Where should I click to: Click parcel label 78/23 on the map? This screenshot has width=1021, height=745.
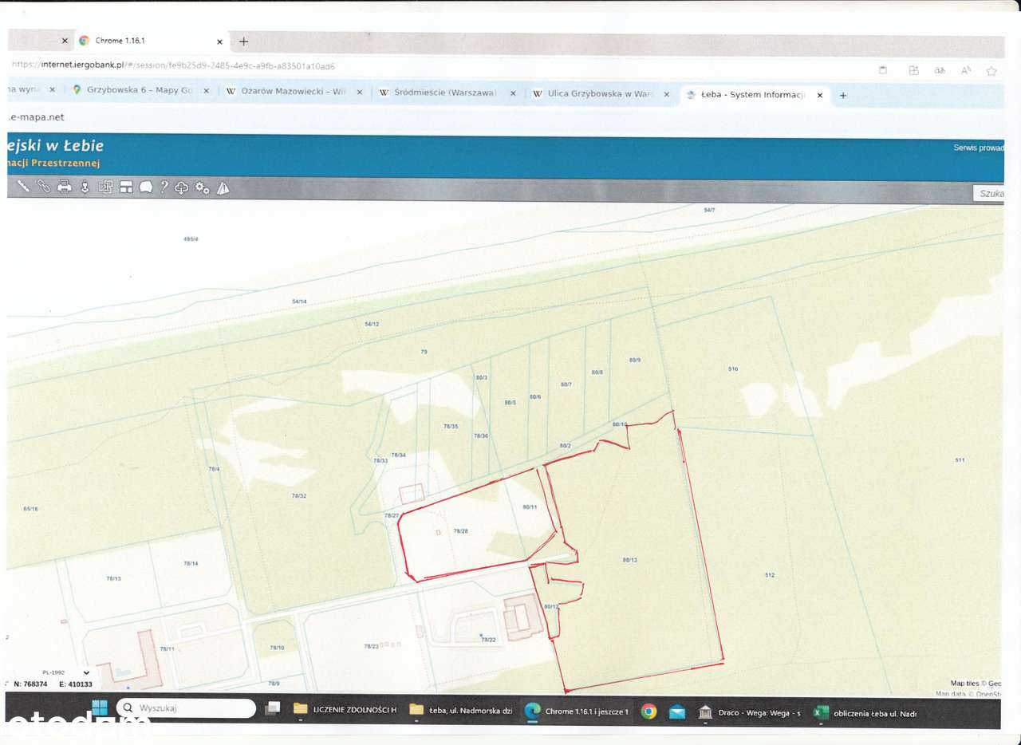(371, 646)
